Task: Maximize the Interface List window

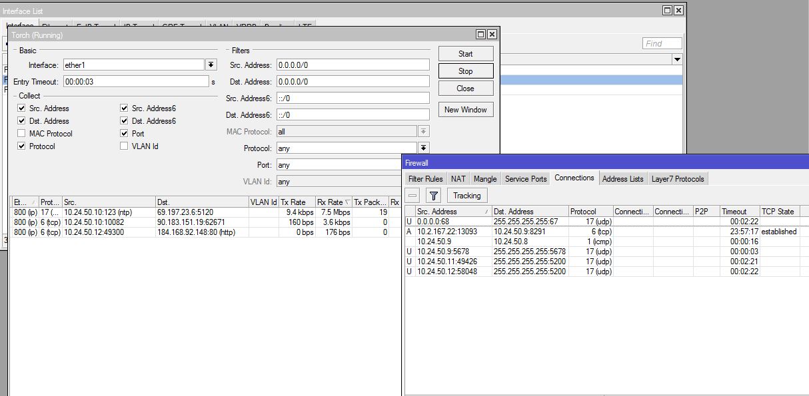Action: pos(668,11)
